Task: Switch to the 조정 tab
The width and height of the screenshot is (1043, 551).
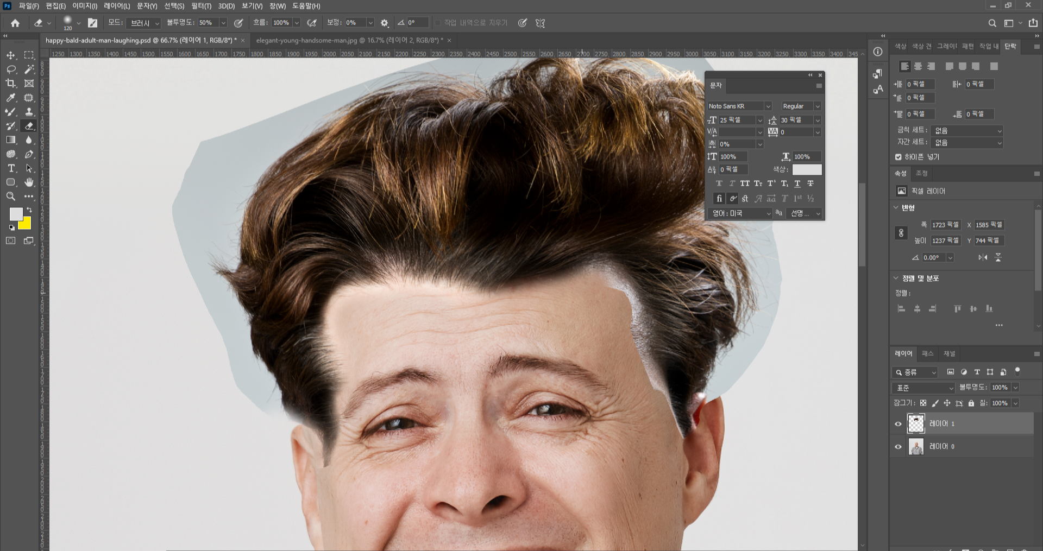Action: (x=922, y=173)
